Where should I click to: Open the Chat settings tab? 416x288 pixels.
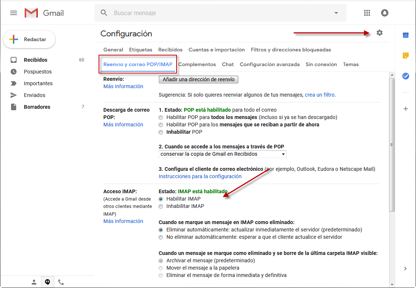click(228, 64)
